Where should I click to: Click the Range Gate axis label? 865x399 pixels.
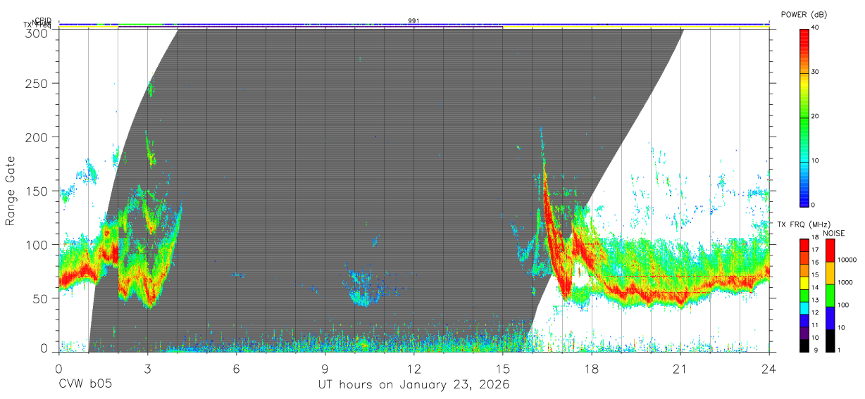pos(11,191)
